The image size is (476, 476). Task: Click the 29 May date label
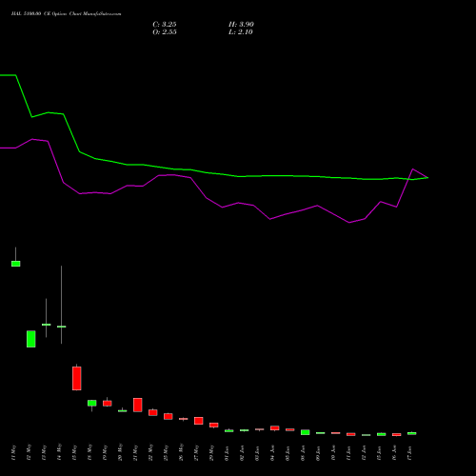coord(211,452)
